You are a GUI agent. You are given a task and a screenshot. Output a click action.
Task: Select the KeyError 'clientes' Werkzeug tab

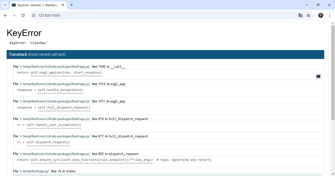pyautogui.click(x=38, y=5)
